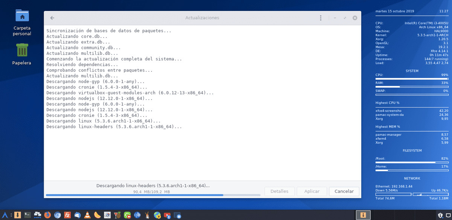
Task: Launch qBittorrent from the taskbar
Action: tap(137, 215)
